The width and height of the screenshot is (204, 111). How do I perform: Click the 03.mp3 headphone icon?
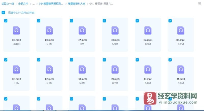coord(115,31)
